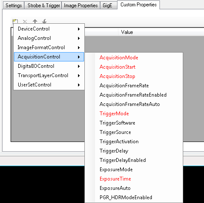Screen dimensions: 204x203
Task: Click the add new property icon
Action: [x=15, y=21]
